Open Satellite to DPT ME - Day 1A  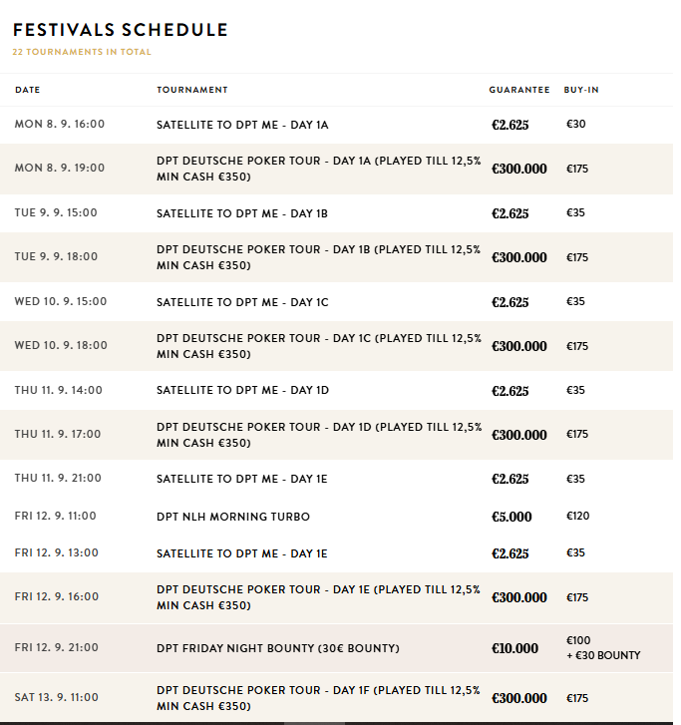242,125
